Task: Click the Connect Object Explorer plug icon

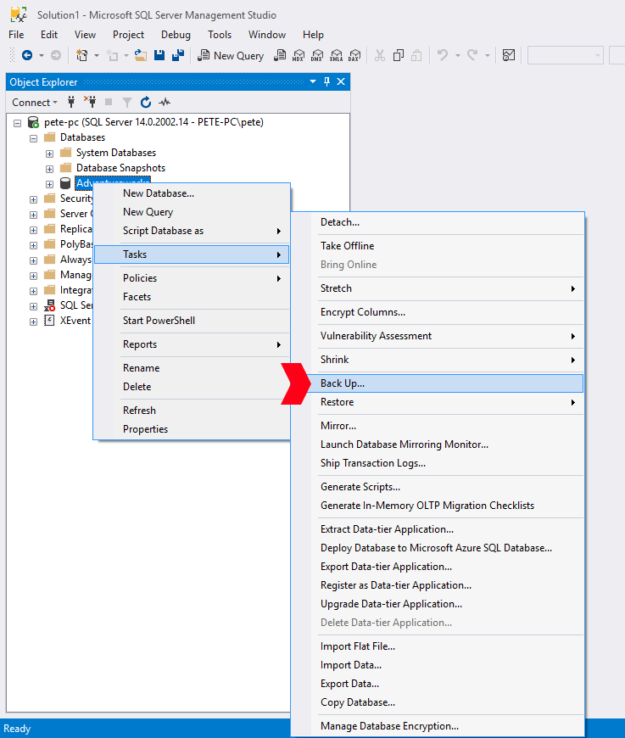Action: click(x=71, y=102)
